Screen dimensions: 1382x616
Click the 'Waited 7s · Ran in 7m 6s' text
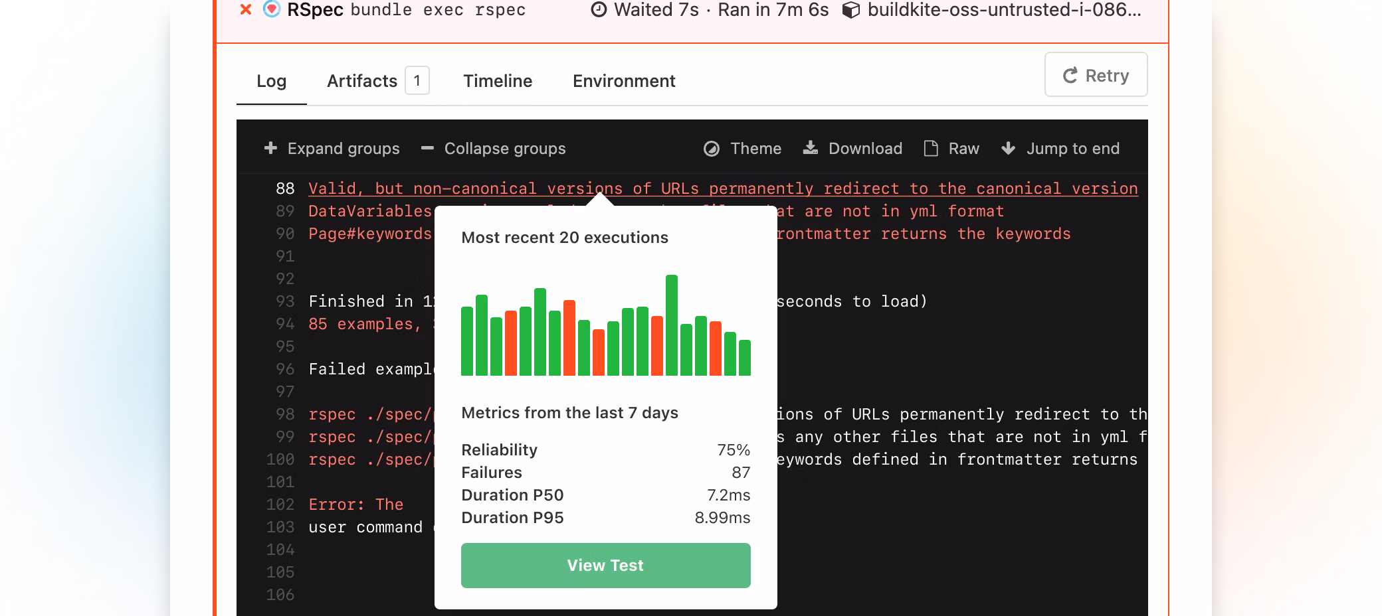[x=721, y=10]
